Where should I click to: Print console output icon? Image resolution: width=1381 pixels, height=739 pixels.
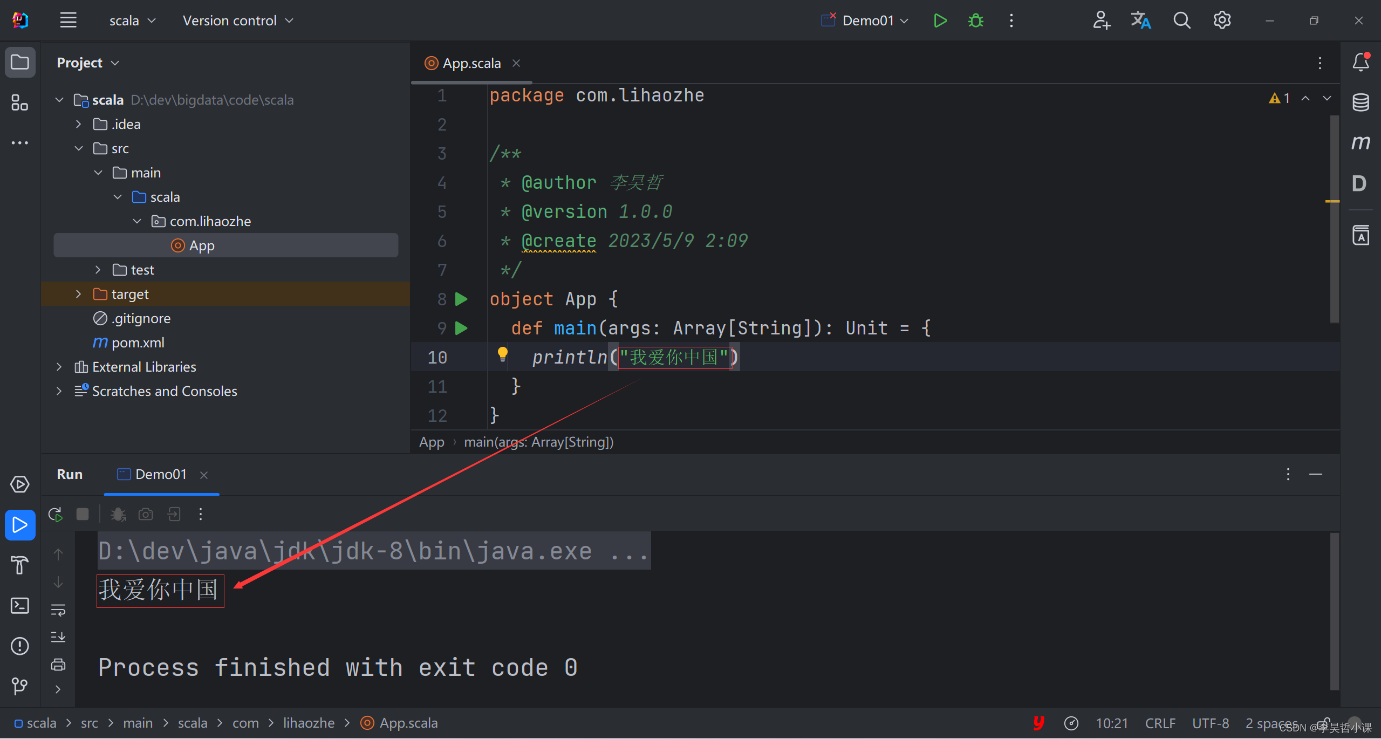point(58,665)
